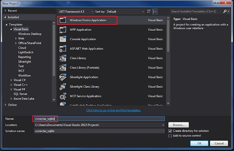
Task: Select the Class Library (Portable) template icon
Action: [63, 68]
